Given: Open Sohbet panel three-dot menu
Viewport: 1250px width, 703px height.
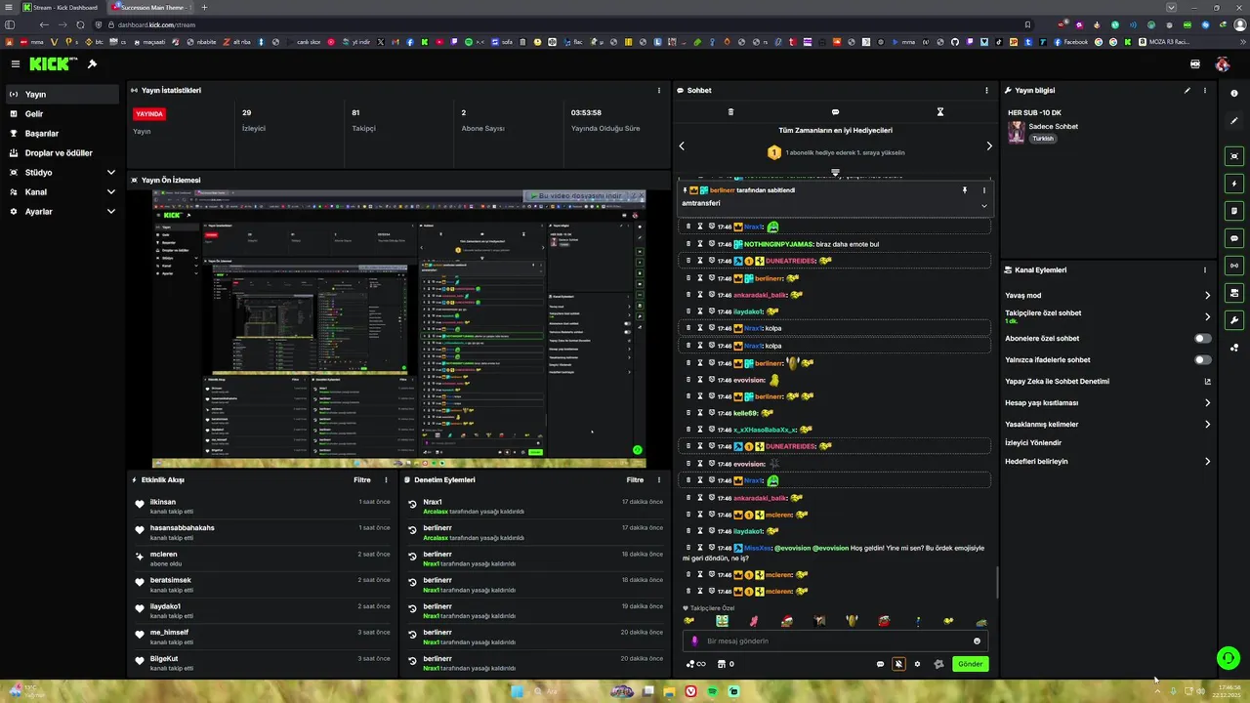Looking at the screenshot, I should tap(986, 91).
